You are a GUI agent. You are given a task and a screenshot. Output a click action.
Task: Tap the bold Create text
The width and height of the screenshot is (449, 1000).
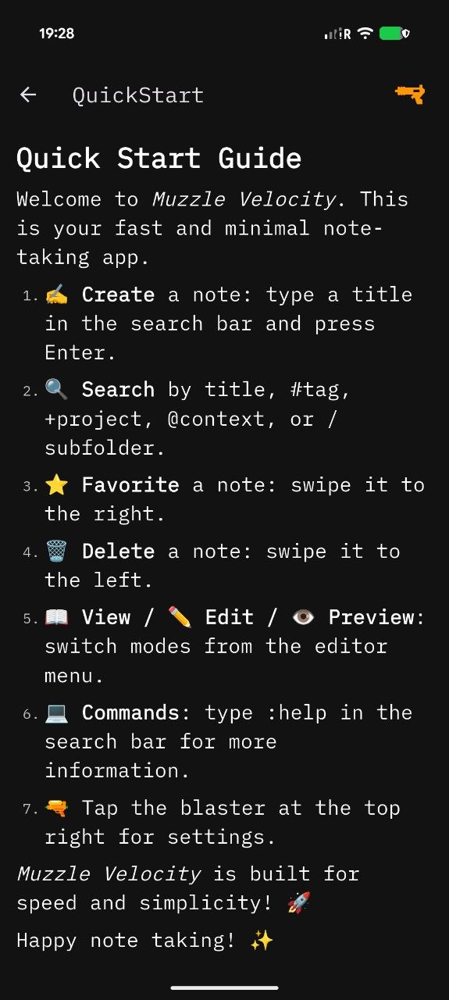(119, 295)
